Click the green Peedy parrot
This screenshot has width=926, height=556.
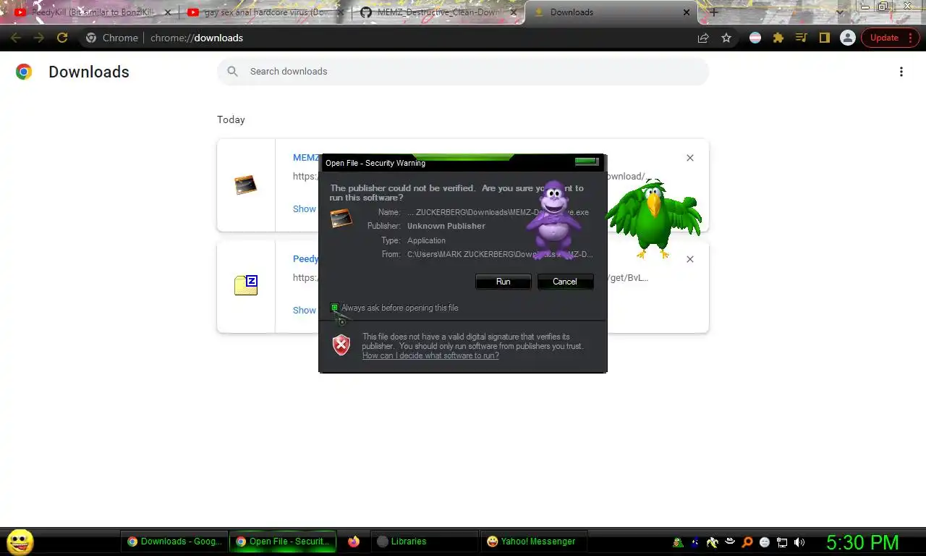[x=654, y=219]
